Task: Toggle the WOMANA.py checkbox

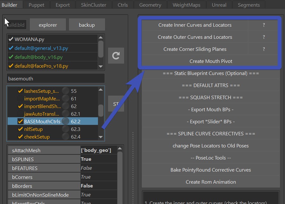Action: pos(11,39)
